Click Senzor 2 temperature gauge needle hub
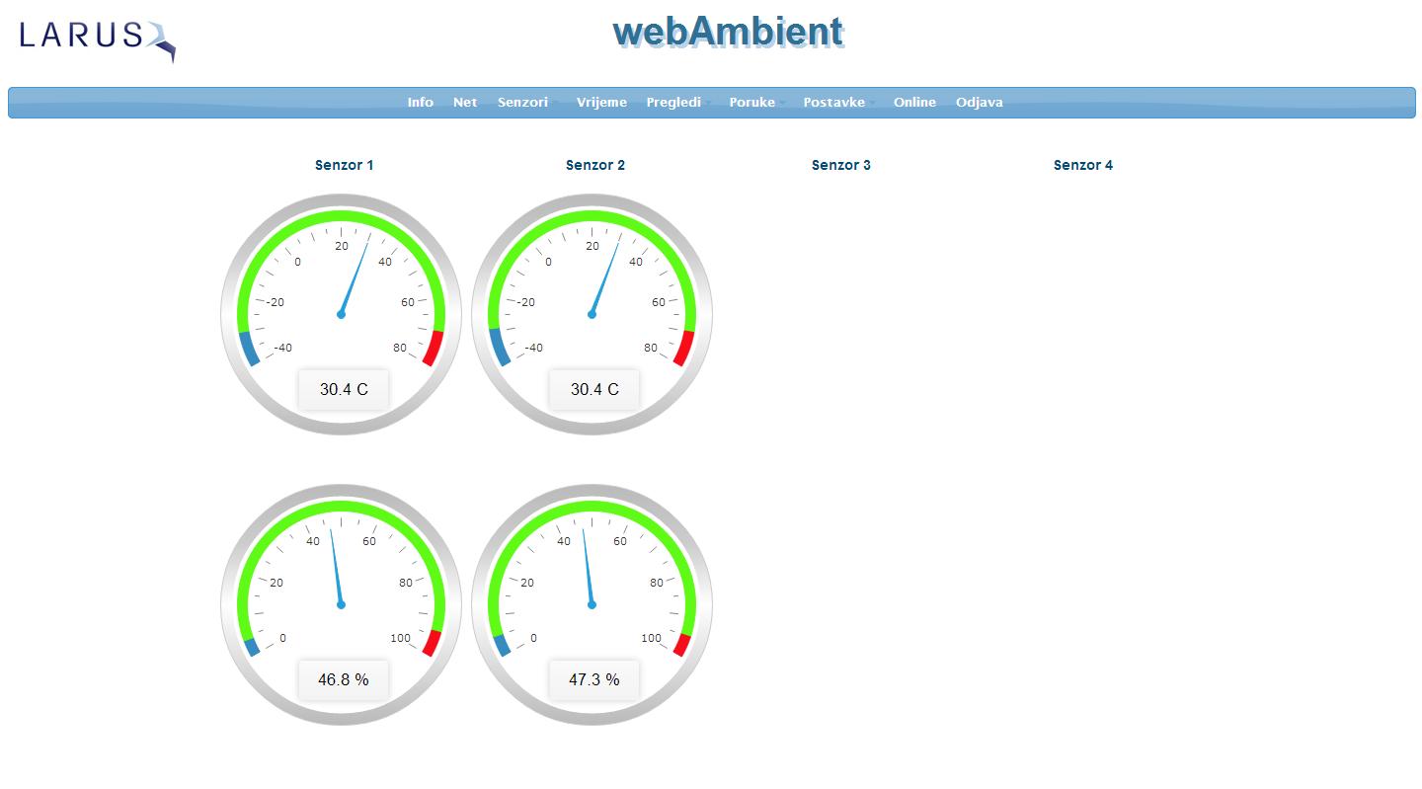 click(592, 314)
